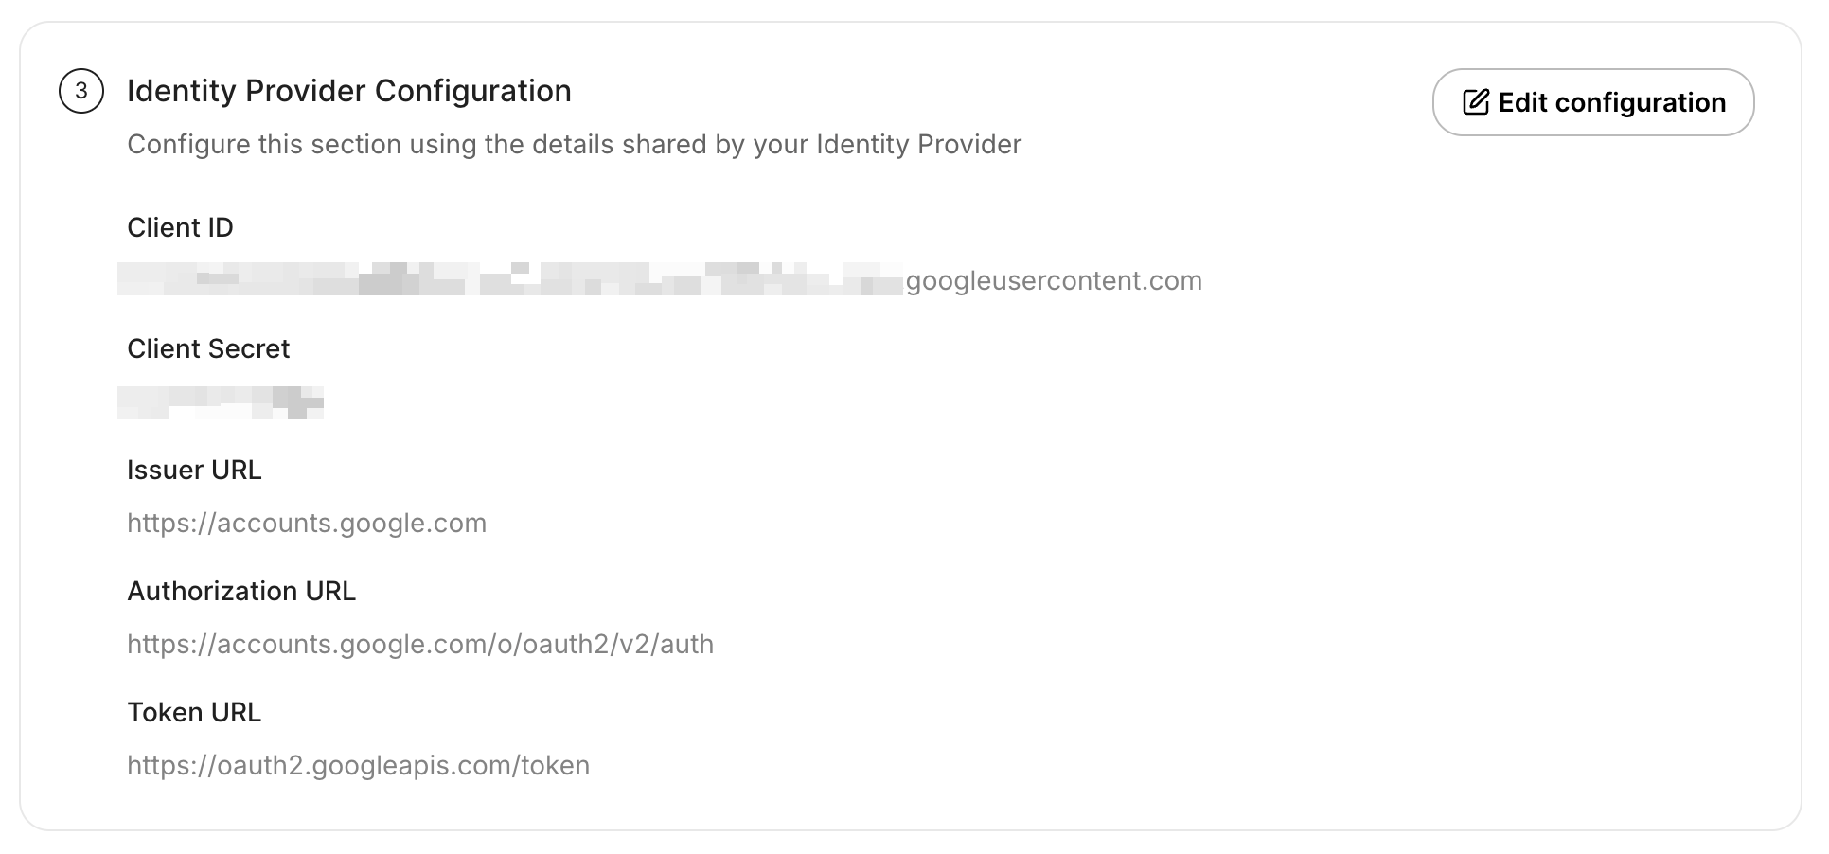Click the googleusercontent.com text
Screen dimensions: 1829x854
(1053, 280)
